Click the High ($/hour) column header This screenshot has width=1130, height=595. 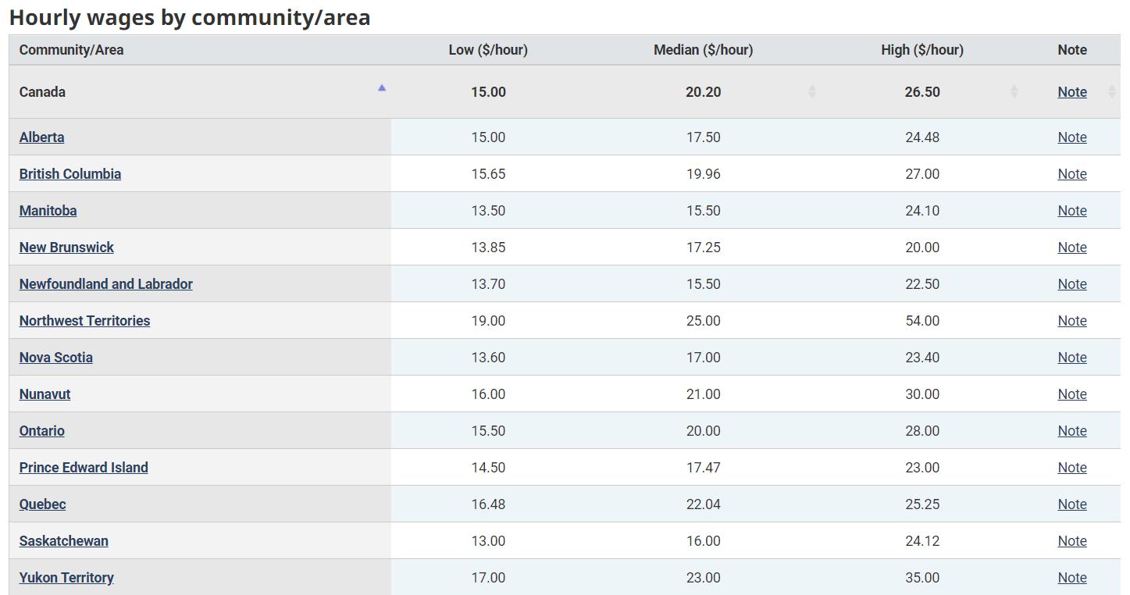tap(922, 49)
